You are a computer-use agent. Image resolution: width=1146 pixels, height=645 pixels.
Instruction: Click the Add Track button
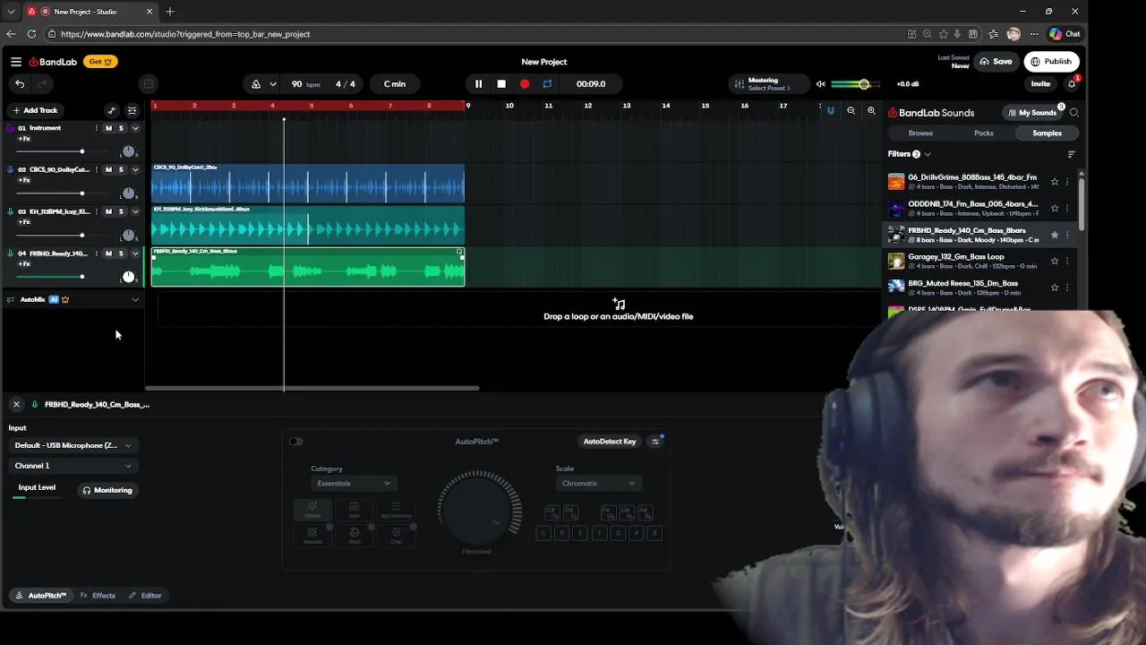point(35,111)
